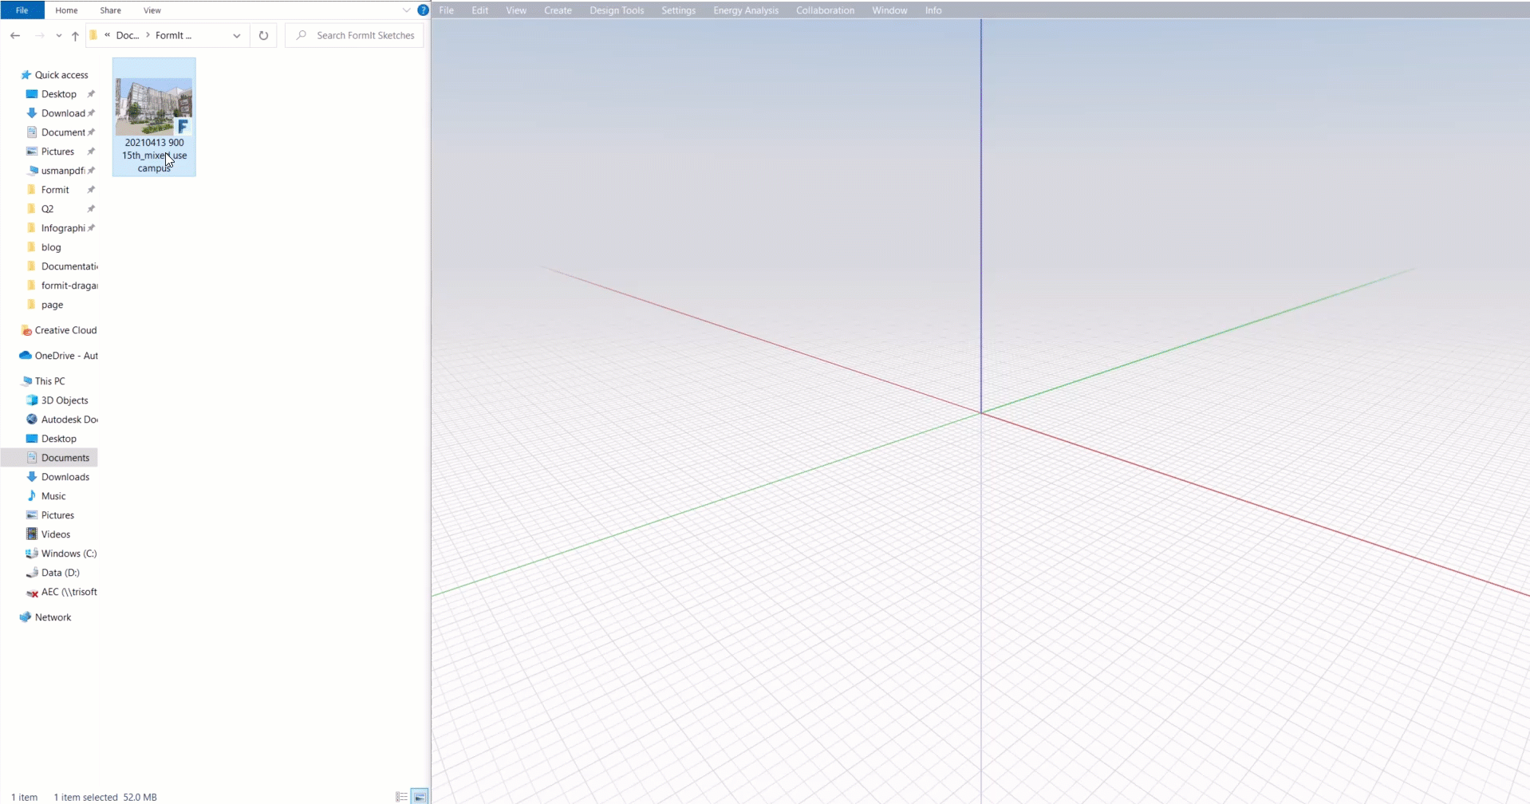Select the Network location icon
Image resolution: width=1530 pixels, height=804 pixels.
pos(26,617)
